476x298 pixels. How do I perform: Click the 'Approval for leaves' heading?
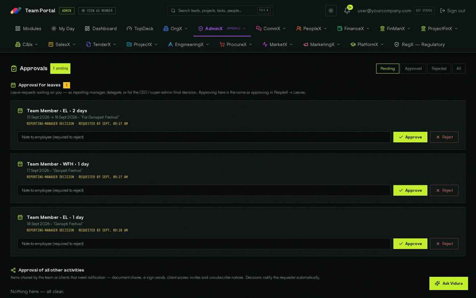(39, 85)
